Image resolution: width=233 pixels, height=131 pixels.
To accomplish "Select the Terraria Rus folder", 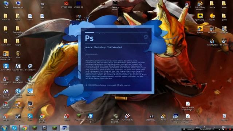I will pos(18,31).
